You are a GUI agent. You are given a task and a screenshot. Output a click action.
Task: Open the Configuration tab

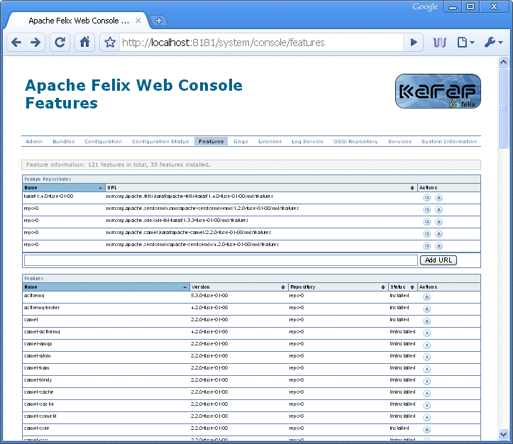click(103, 142)
